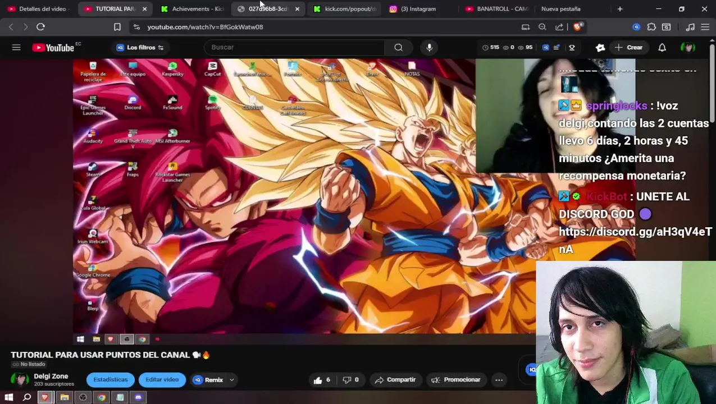Open the trophy icon in YouTube header

click(572, 48)
